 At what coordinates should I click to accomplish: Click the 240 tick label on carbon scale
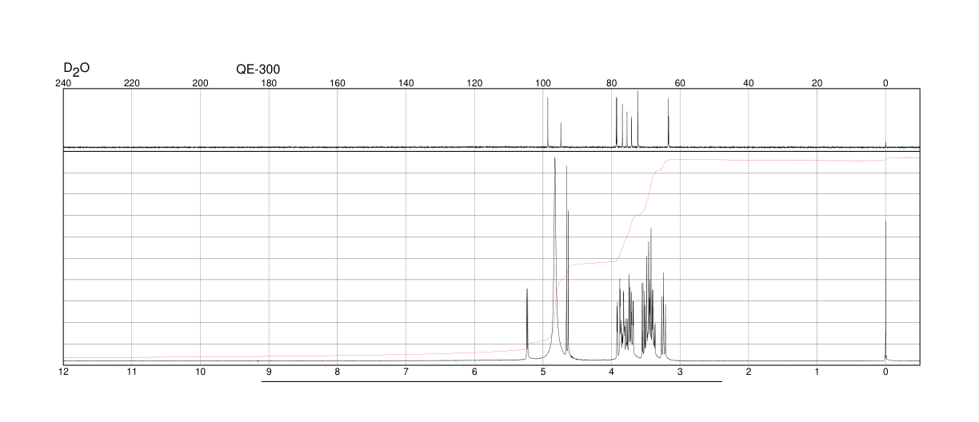click(64, 83)
